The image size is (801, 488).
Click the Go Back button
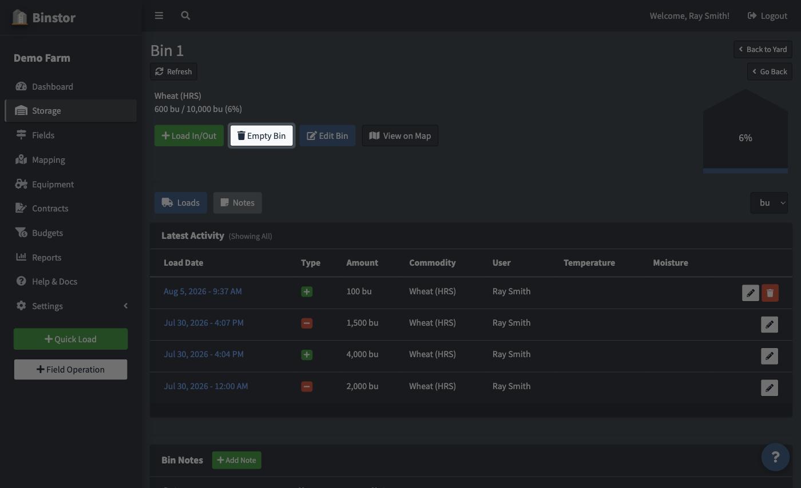pyautogui.click(x=770, y=71)
